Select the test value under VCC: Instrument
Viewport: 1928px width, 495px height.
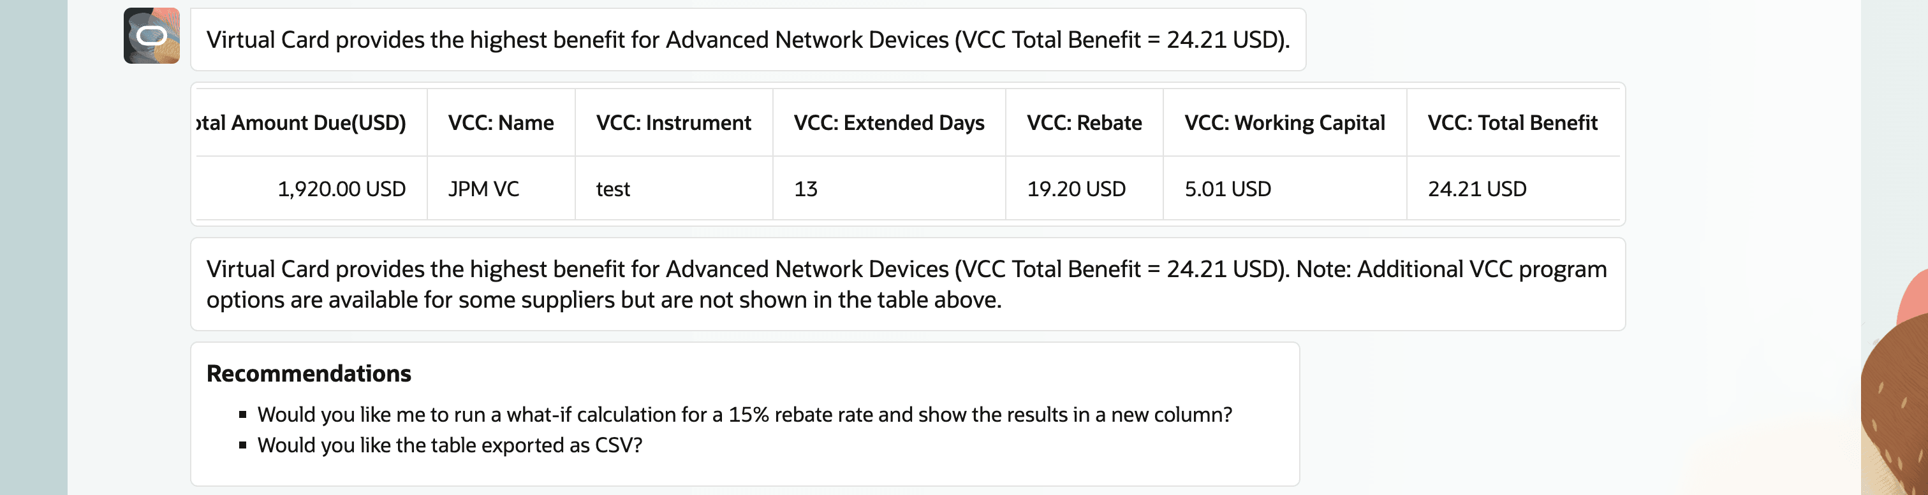click(612, 189)
